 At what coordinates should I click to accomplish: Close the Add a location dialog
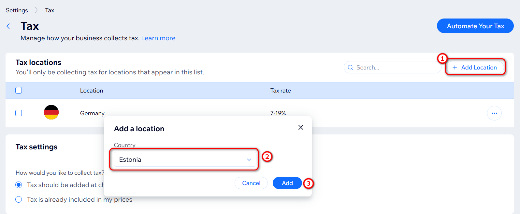[x=301, y=128]
